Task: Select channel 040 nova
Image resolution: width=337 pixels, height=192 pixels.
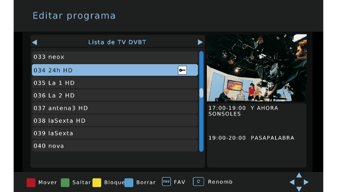Action: pyautogui.click(x=115, y=146)
